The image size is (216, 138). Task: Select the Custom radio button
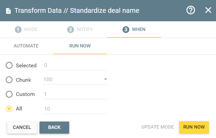pyautogui.click(x=9, y=94)
